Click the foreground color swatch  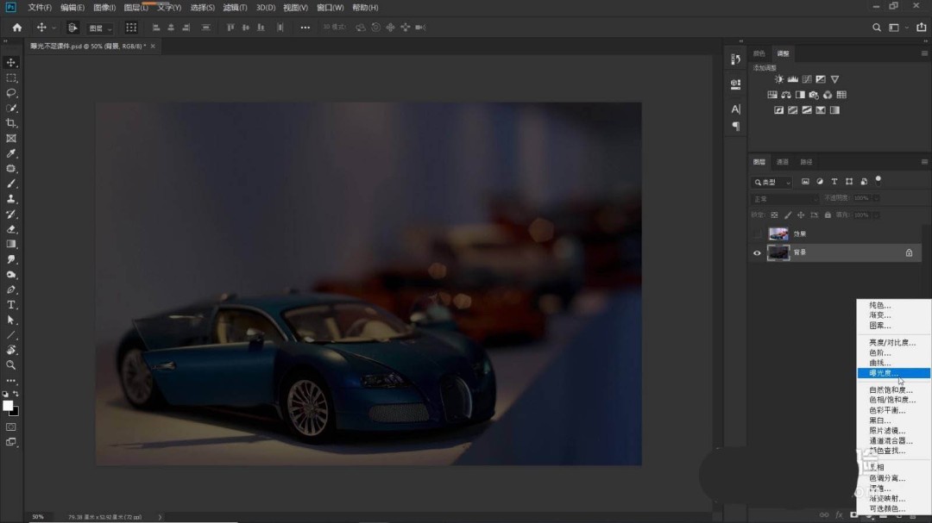8,406
